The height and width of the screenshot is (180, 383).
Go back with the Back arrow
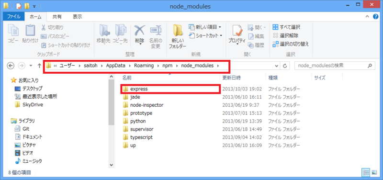pos(11,66)
